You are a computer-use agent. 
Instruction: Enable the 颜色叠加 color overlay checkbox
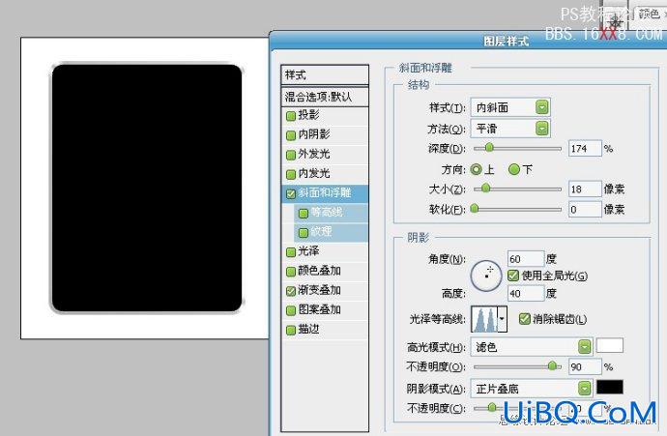coord(291,272)
